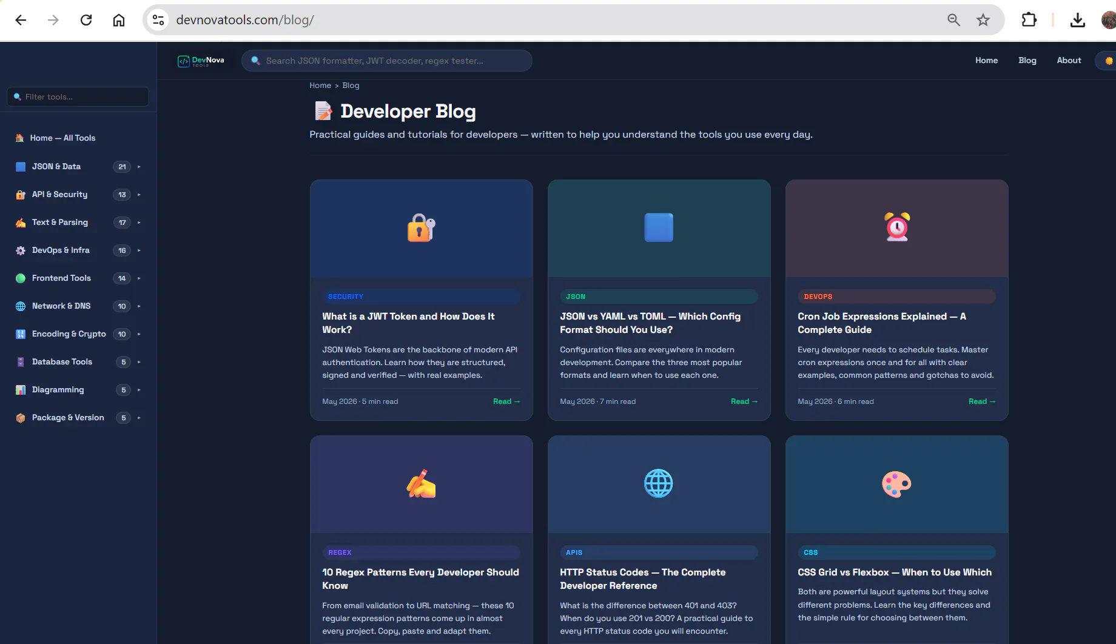Image resolution: width=1116 pixels, height=644 pixels.
Task: Select Database Tools sidebar label
Action: tap(62, 362)
